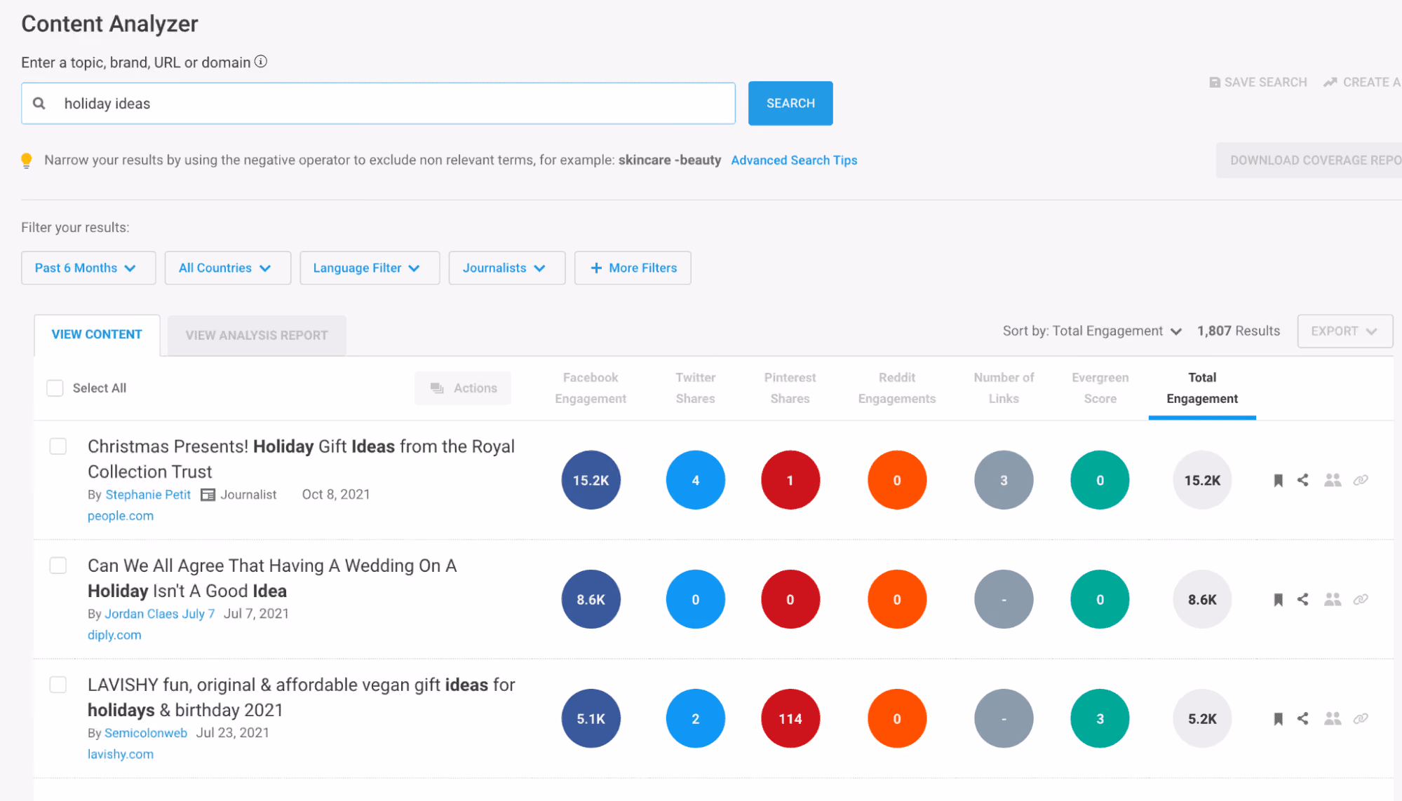Screen dimensions: 1402x801
Task: Click the magnifier icon in search field
Action: (39, 103)
